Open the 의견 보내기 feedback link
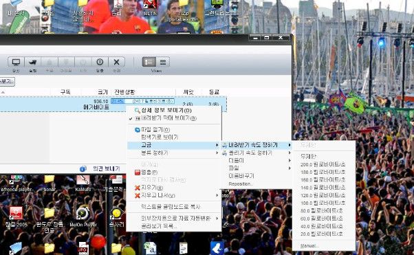The height and width of the screenshot is (255, 414). [107, 168]
